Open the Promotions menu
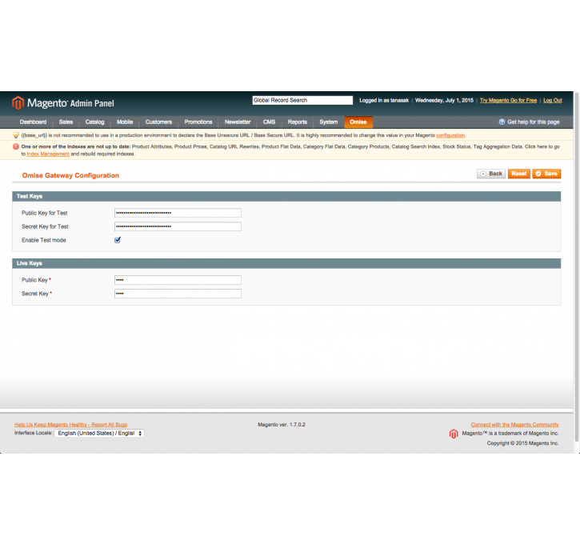 point(198,122)
